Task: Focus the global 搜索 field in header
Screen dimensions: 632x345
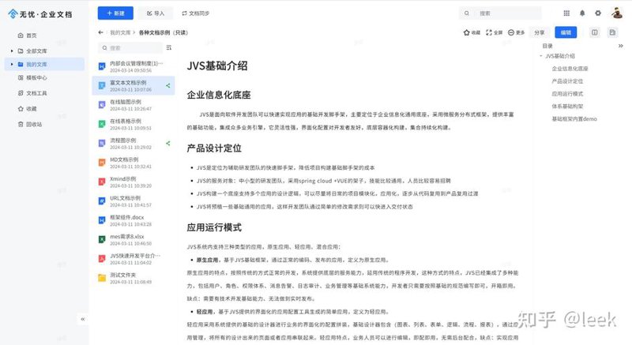Action: (x=500, y=13)
